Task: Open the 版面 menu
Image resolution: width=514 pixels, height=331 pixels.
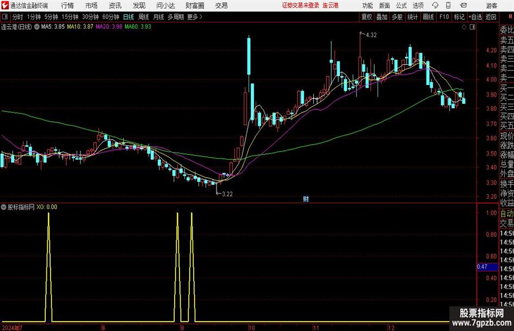Action: click(385, 5)
